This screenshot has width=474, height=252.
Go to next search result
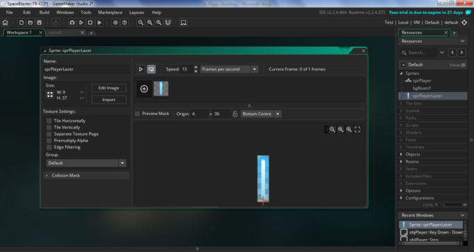tap(462, 53)
